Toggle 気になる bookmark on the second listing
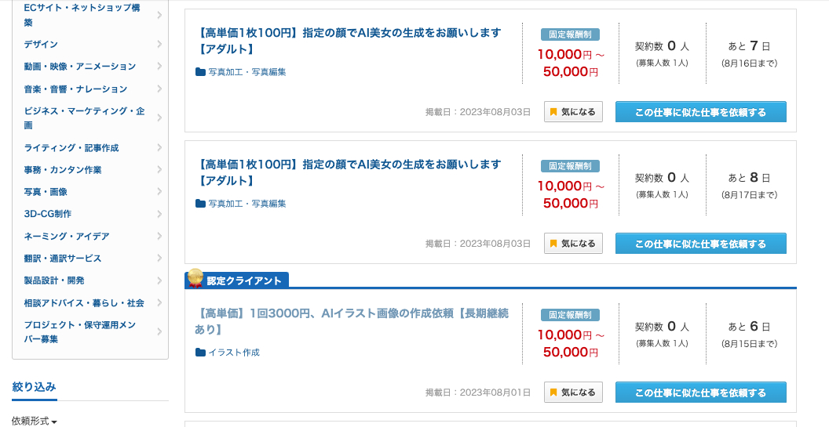 pyautogui.click(x=573, y=244)
